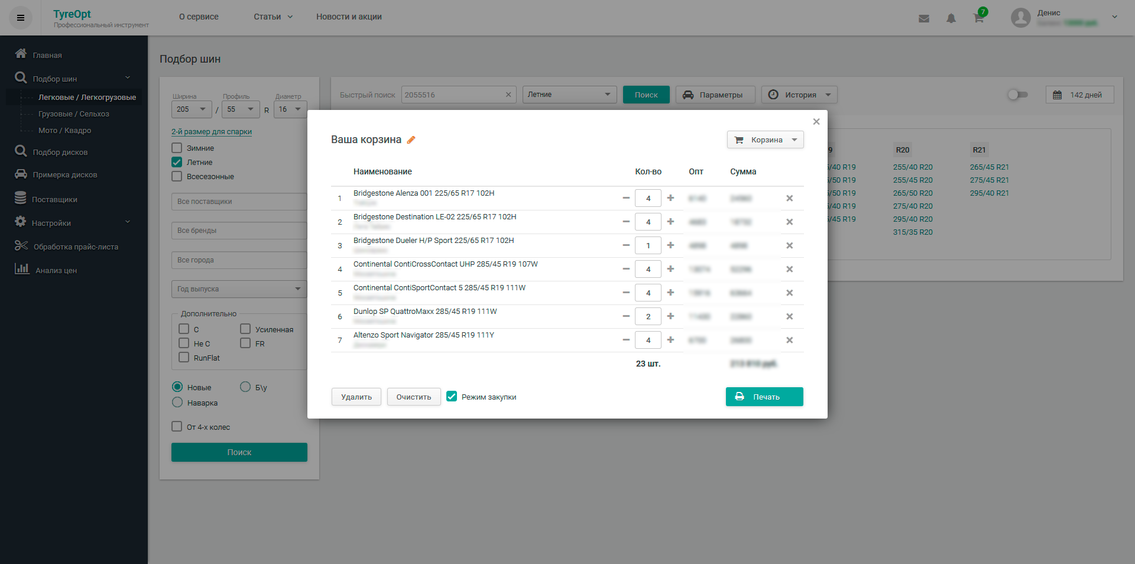Click the Печать button

tap(764, 397)
